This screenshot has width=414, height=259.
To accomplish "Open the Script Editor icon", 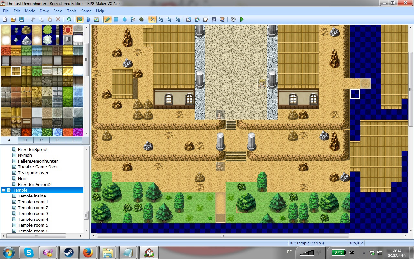I will 205,19.
